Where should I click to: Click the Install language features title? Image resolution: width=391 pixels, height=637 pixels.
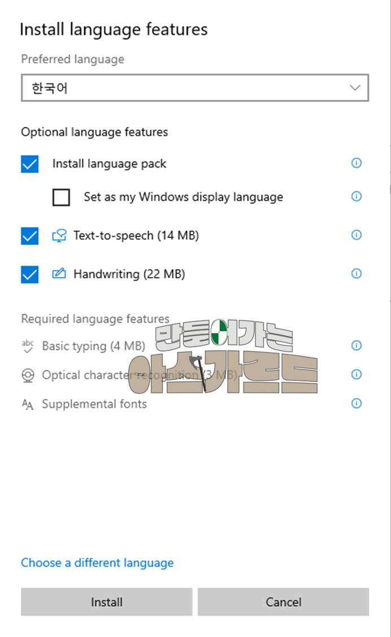point(114,29)
